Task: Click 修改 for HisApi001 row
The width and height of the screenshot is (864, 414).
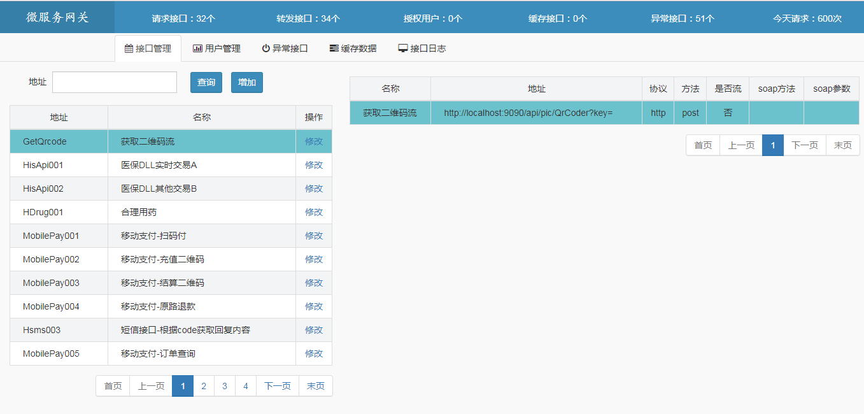Action: coord(314,165)
